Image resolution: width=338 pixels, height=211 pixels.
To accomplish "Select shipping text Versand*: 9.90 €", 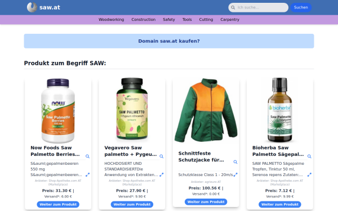I will tap(132, 196).
